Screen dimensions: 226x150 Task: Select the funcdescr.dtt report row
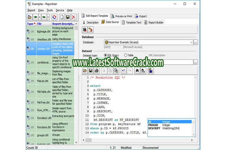point(50,118)
